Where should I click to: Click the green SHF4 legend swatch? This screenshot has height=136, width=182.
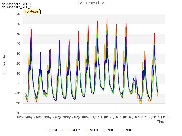[104, 131]
